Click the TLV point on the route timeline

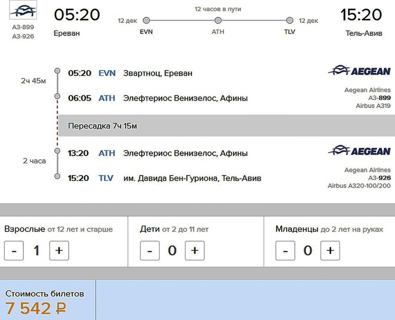pyautogui.click(x=290, y=21)
